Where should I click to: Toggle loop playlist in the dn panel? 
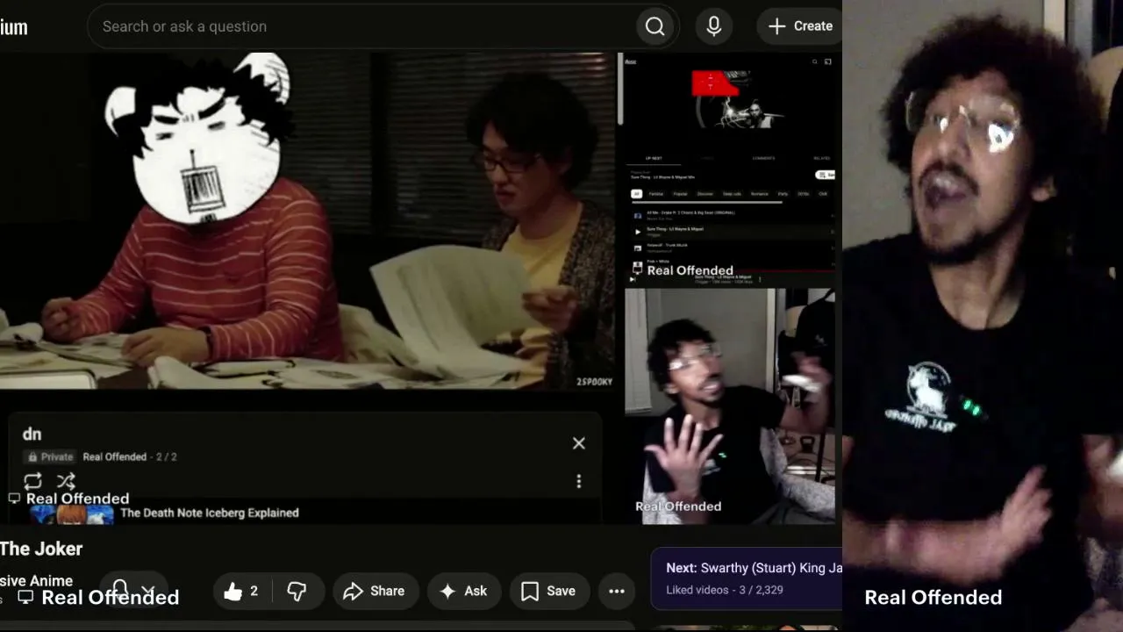(32, 481)
